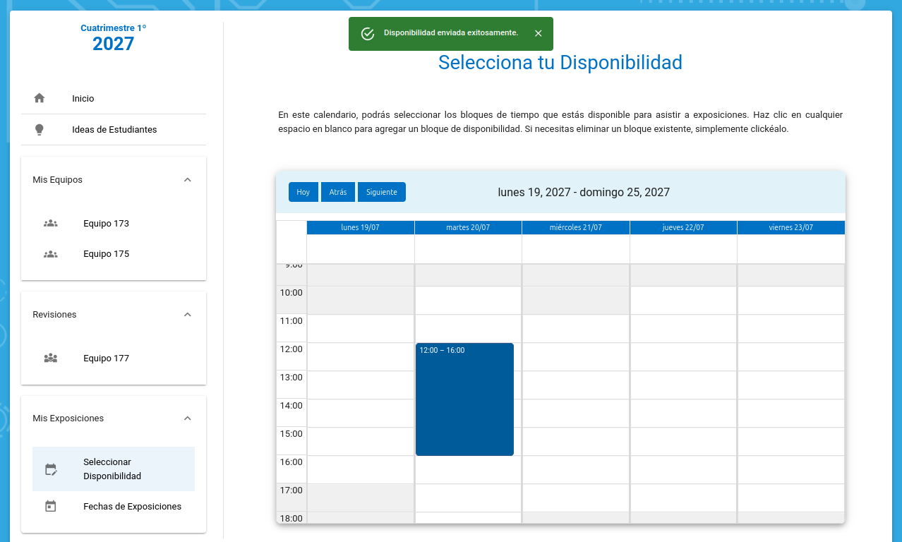The height and width of the screenshot is (542, 902).
Task: Click the group icon next to Equipo 175
Action: [50, 254]
